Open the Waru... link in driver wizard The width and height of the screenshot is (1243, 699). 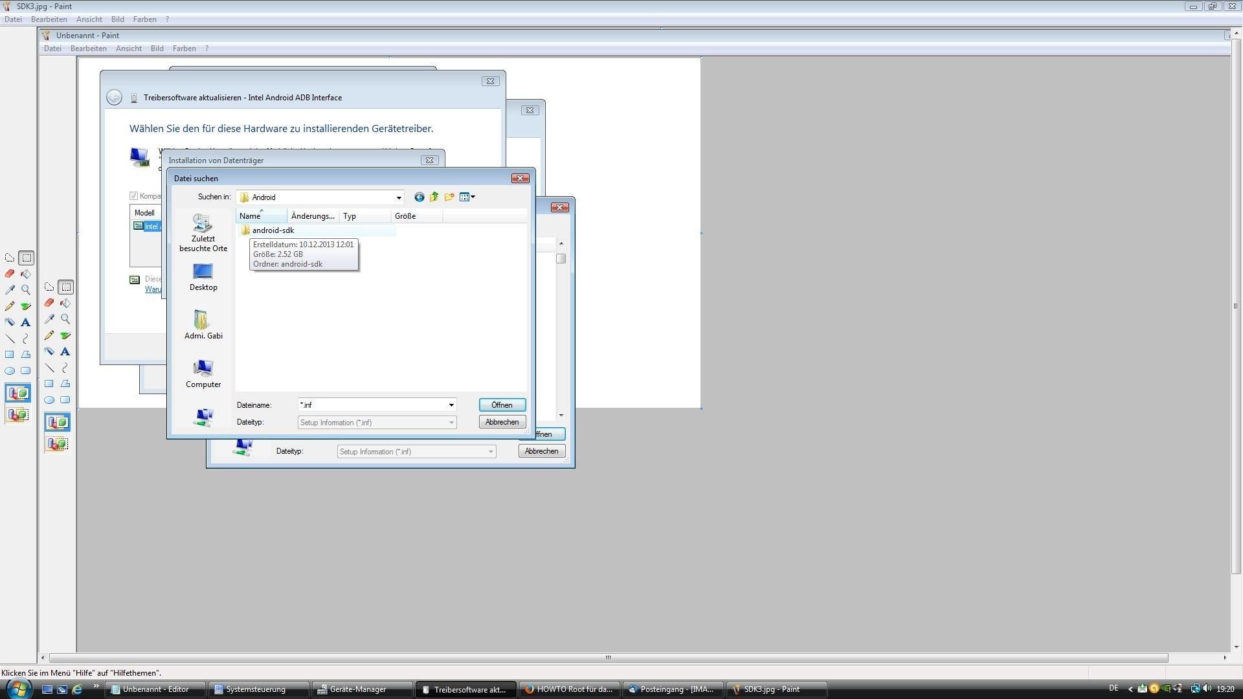pyautogui.click(x=153, y=289)
